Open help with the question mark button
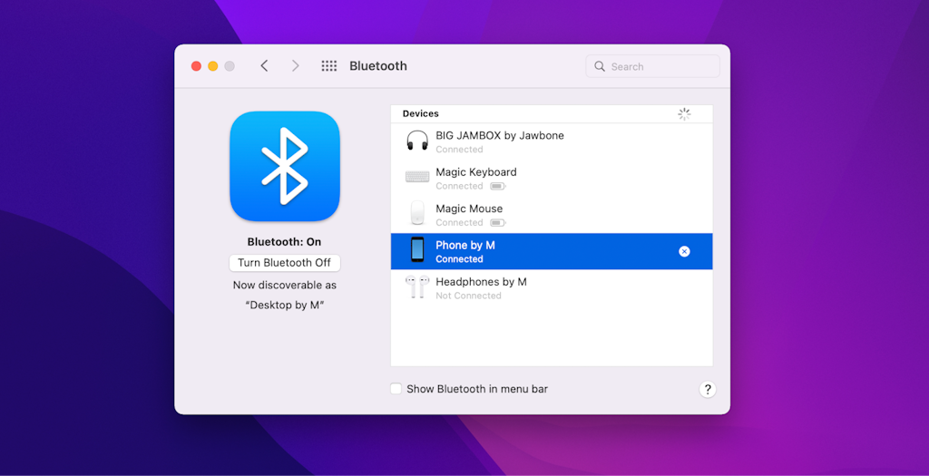 [708, 390]
